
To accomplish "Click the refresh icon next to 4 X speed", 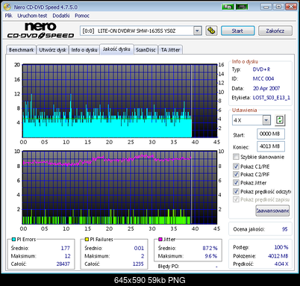I will tap(280, 120).
